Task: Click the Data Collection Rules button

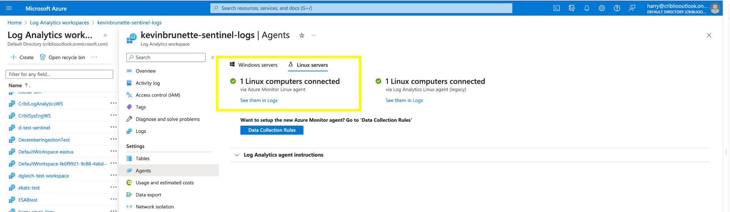Action: click(x=272, y=130)
